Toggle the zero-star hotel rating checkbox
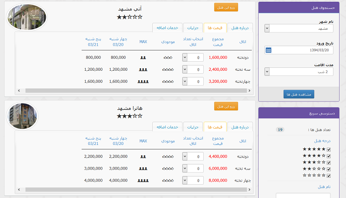346x198 pixels. [329, 176]
